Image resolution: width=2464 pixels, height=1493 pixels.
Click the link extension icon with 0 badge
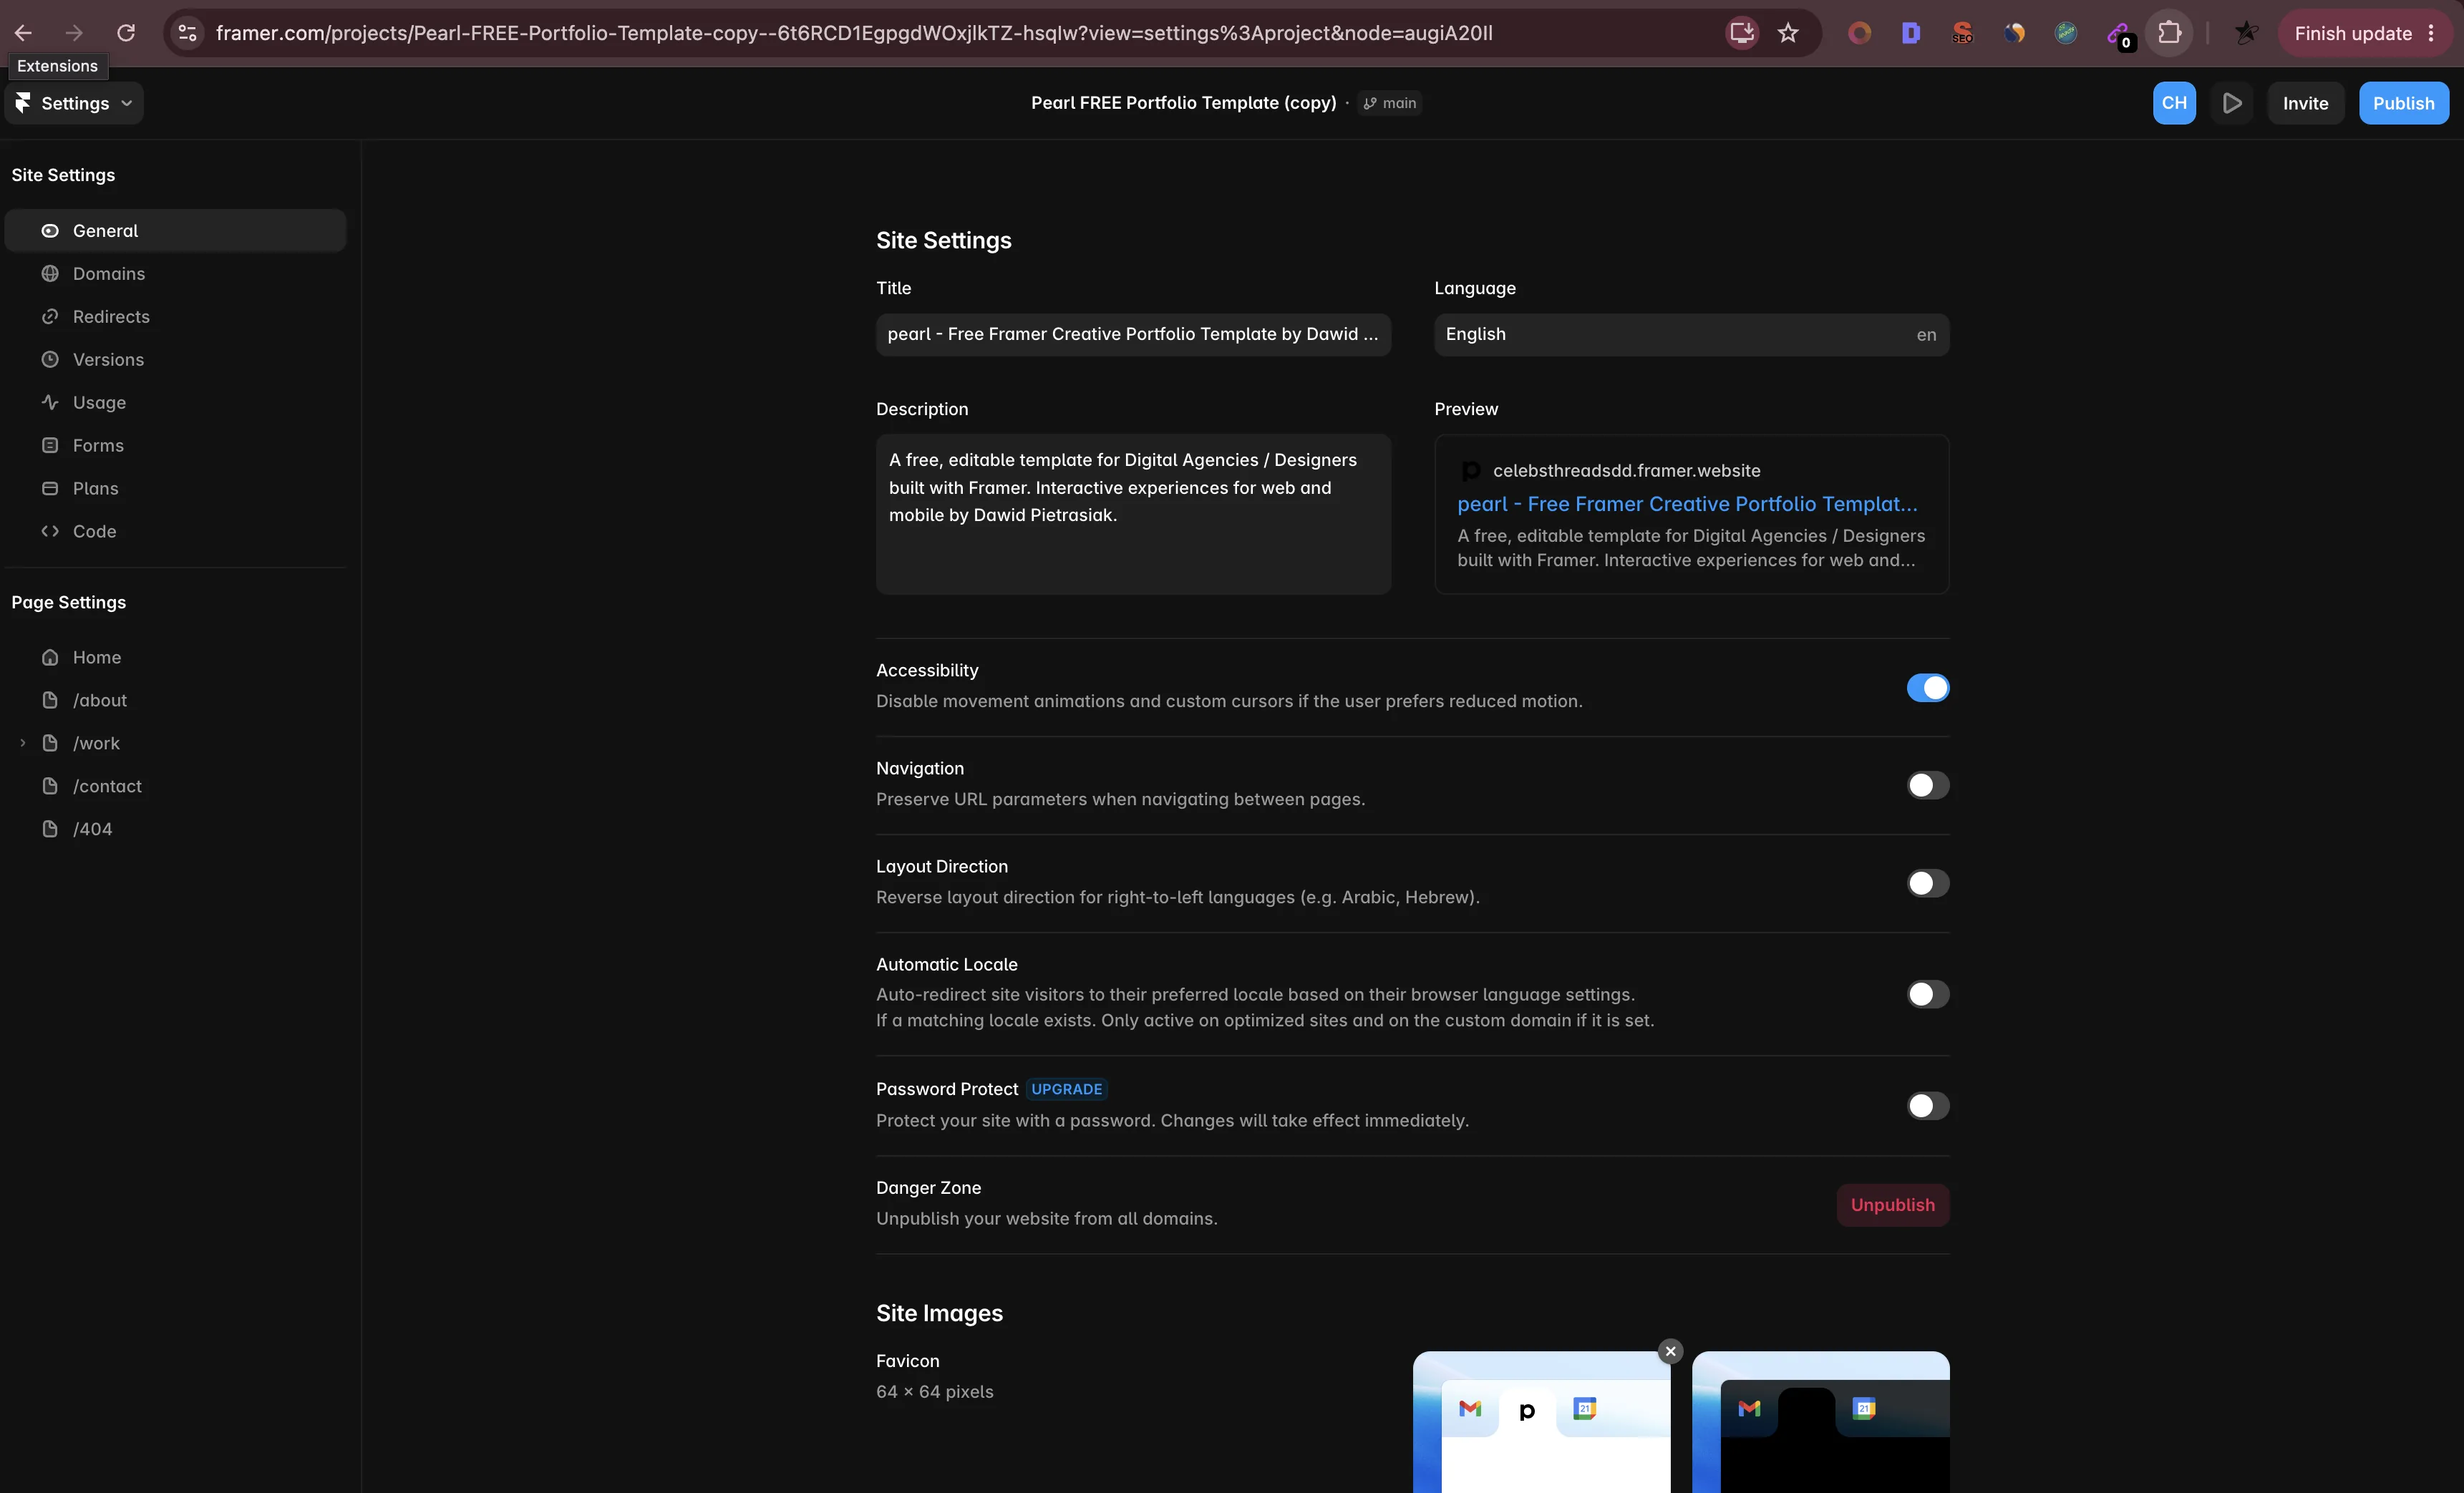click(2120, 35)
